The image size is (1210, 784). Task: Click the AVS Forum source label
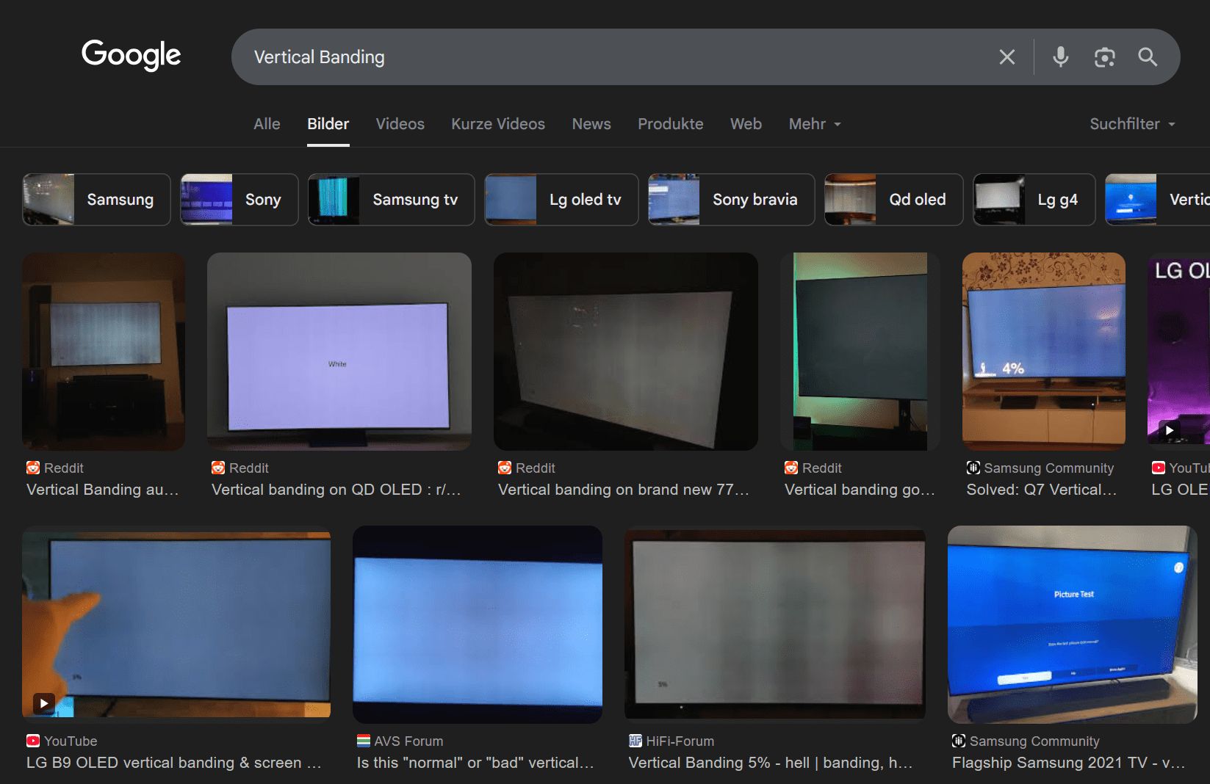408,741
